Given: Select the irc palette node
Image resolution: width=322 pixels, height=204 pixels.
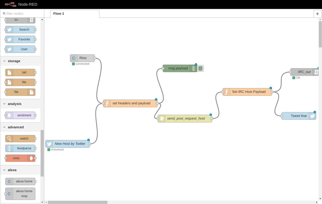Looking at the screenshot, I should pos(20,20).
